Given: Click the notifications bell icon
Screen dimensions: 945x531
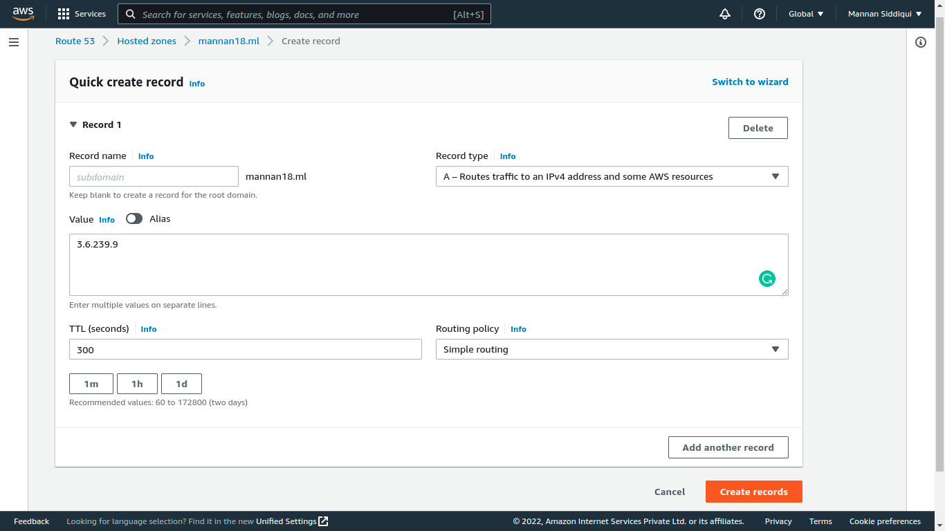Looking at the screenshot, I should 724,13.
